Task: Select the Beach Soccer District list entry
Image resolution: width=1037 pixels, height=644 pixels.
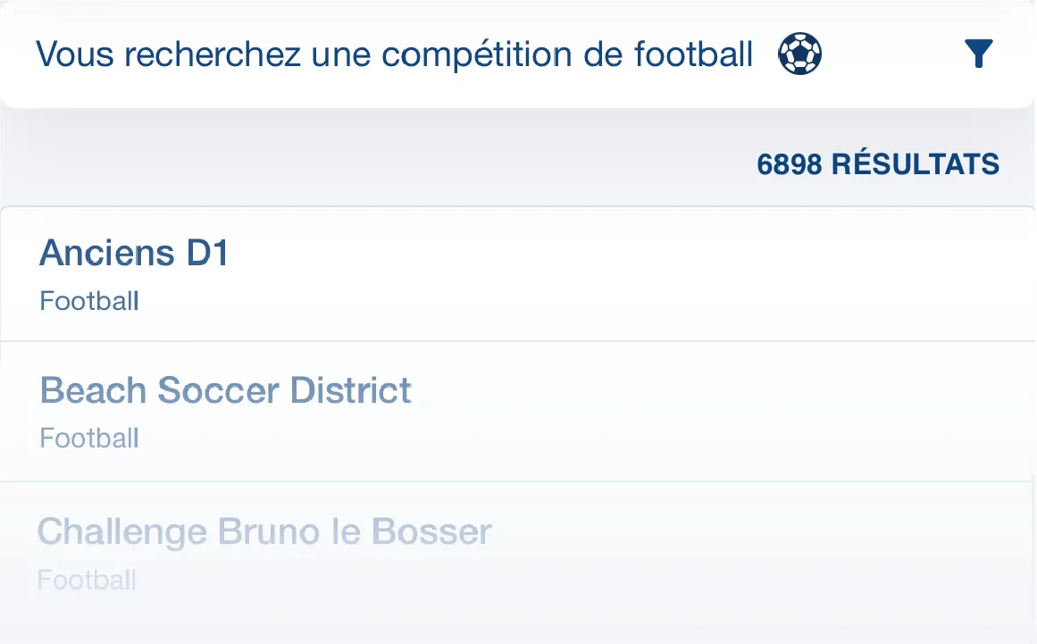Action: pyautogui.click(x=518, y=411)
